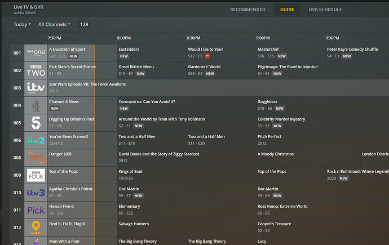Image resolution: width=389 pixels, height=245 pixels.
Task: Open the Today date dropdown
Action: pos(22,24)
